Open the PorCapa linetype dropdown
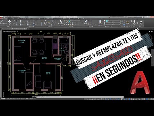 [x=113, y=25]
